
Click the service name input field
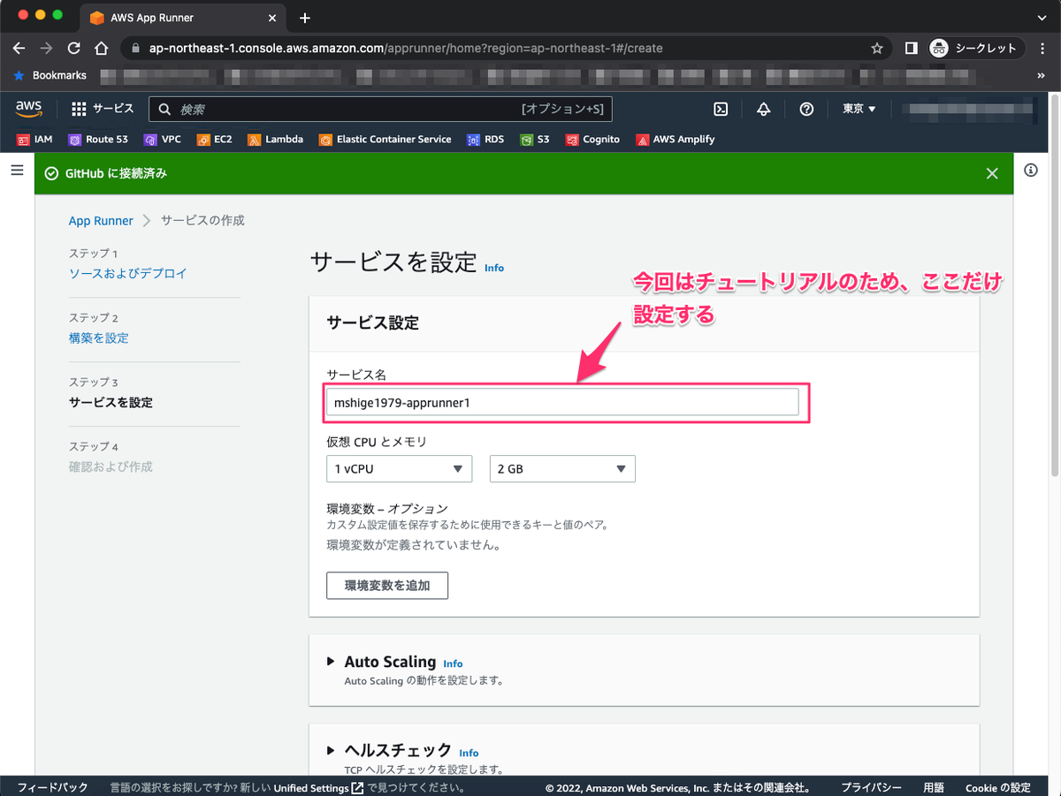[x=562, y=402]
